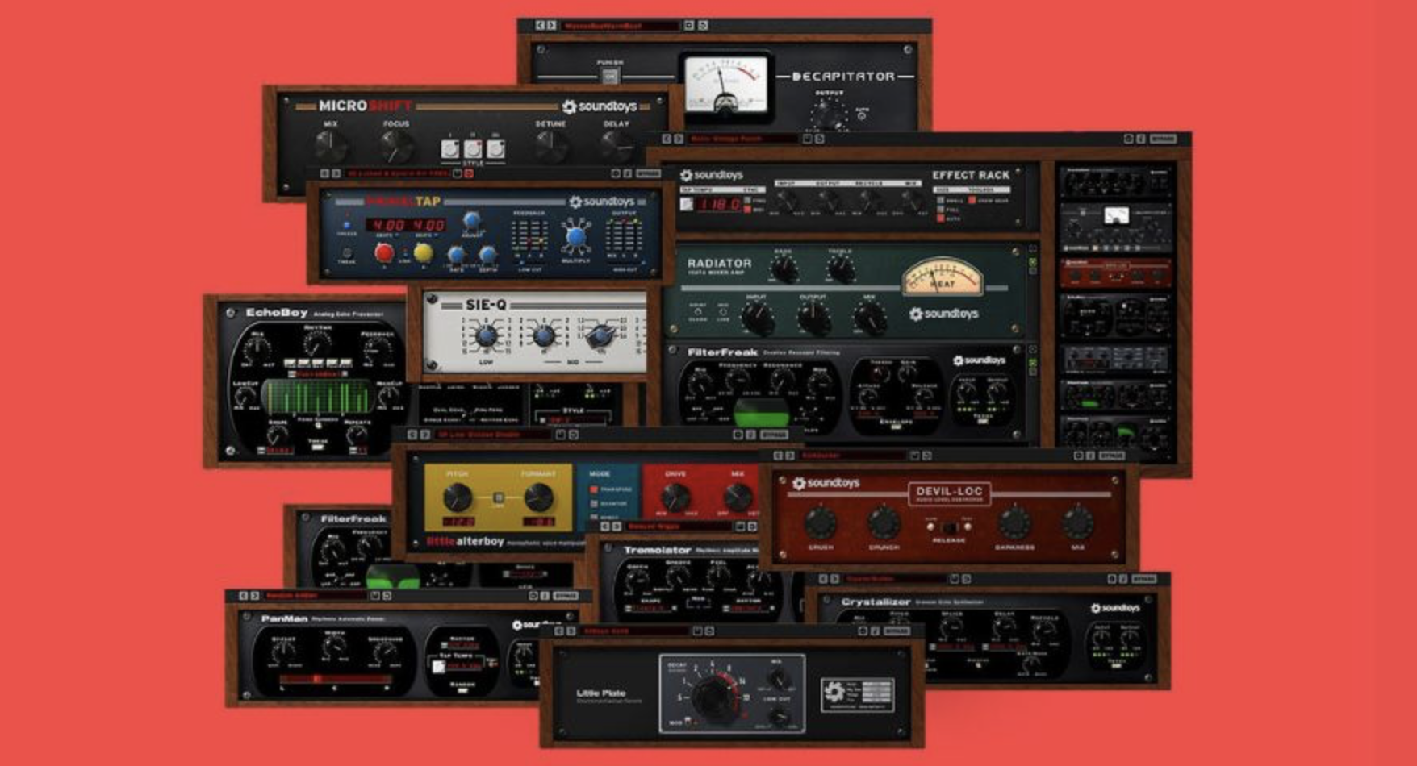Click Bypass button in Devil-Loc title bar
This screenshot has height=766, width=1417.
coord(1112,456)
